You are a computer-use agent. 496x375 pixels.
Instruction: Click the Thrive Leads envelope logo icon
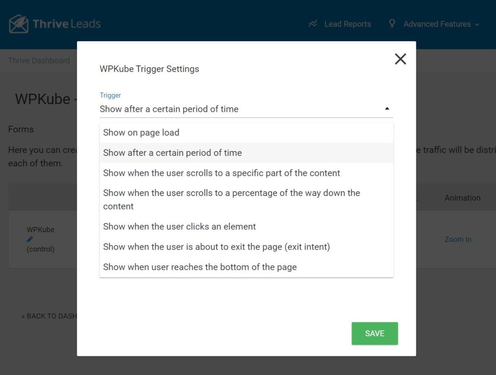pos(19,24)
